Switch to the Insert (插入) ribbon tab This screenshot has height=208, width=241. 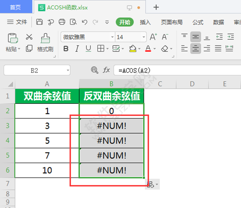pos(145,22)
